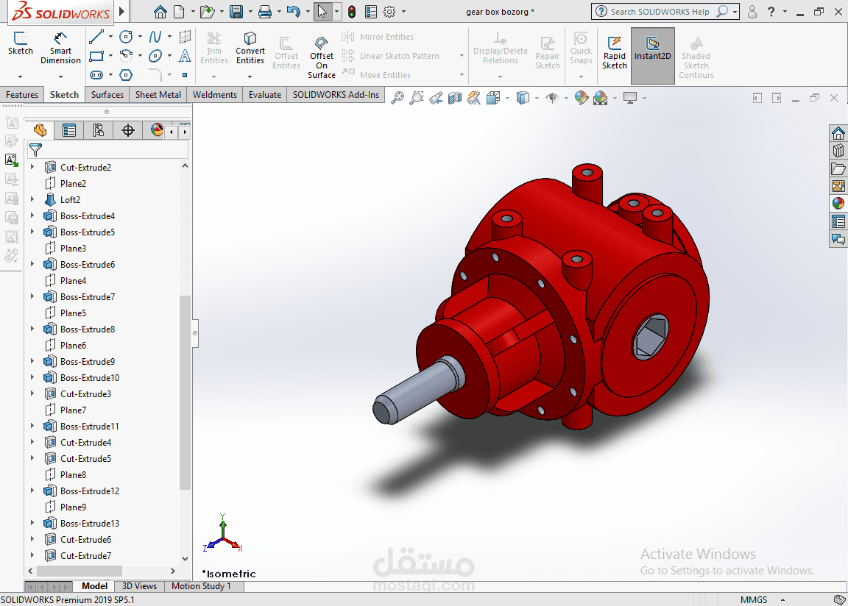Open the Convert Entities dropdown arrow
Screen dimensions: 848x606
pyautogui.click(x=250, y=76)
